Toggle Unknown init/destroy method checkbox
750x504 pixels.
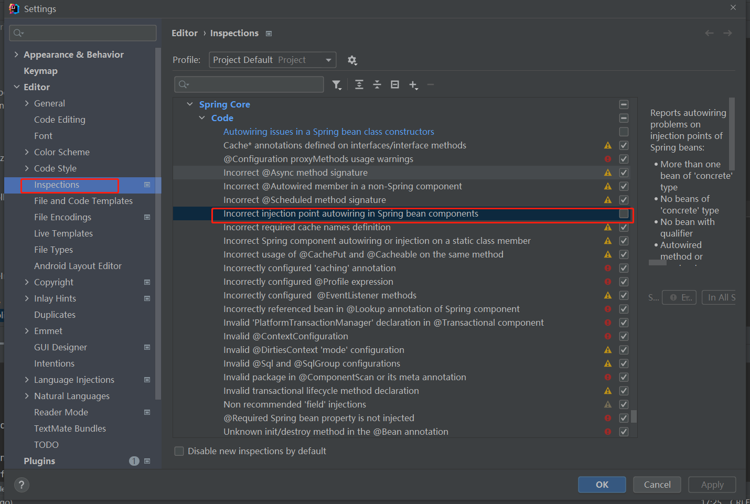(624, 432)
